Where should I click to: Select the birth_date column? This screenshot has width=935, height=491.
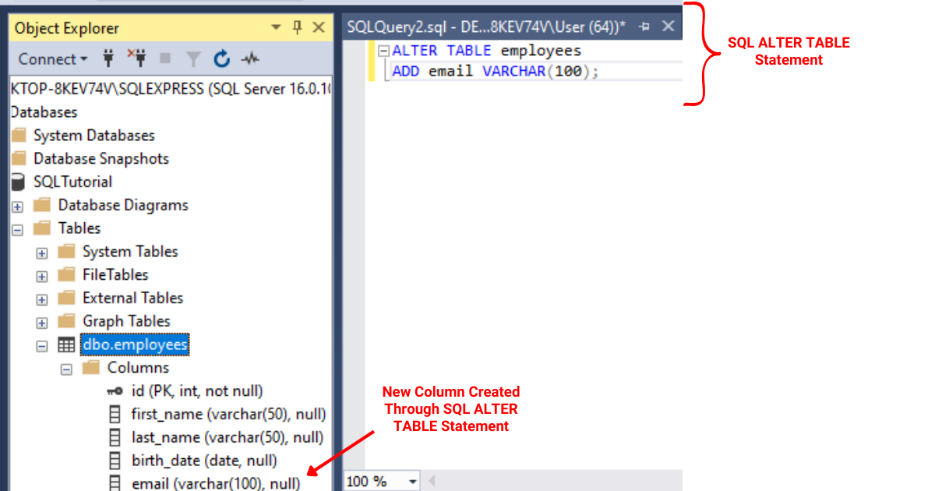pos(204,461)
